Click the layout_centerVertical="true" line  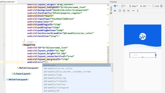tap(51, 56)
